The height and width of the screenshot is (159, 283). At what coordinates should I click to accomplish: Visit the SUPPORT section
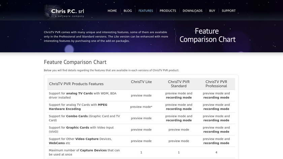pos(228,11)
